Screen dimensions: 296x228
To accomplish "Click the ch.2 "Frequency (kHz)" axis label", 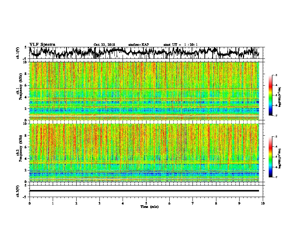I will tap(21, 148).
